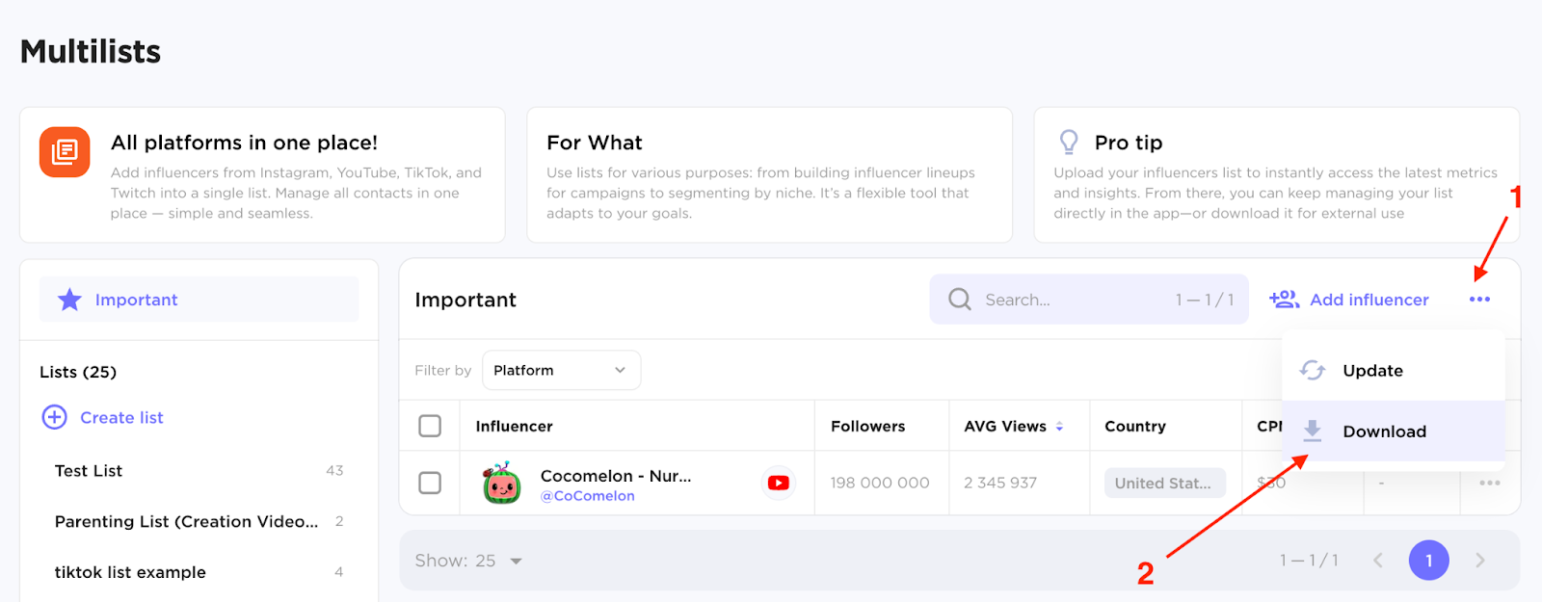Choose Update from the options menu

pyautogui.click(x=1372, y=371)
